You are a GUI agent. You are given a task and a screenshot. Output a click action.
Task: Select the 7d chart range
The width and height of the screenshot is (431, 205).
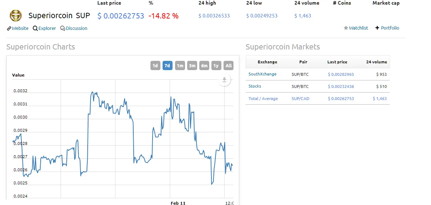coord(168,65)
